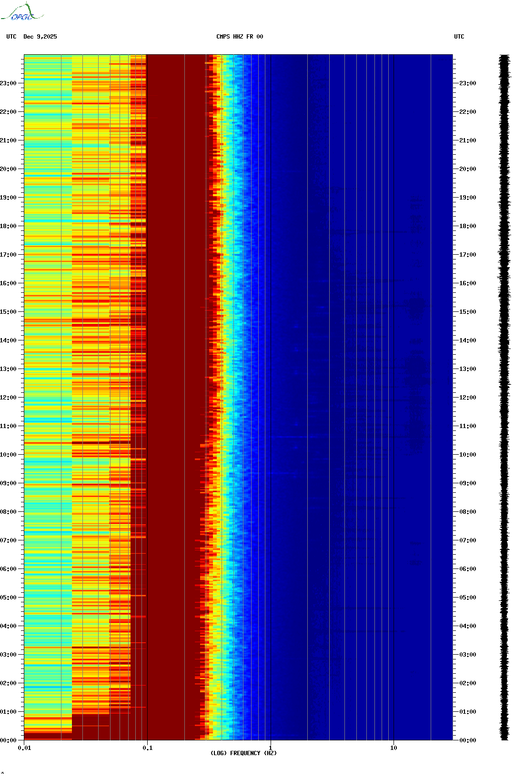Click the Dec 9,2025 date label
The image size is (525, 778).
pyautogui.click(x=40, y=37)
